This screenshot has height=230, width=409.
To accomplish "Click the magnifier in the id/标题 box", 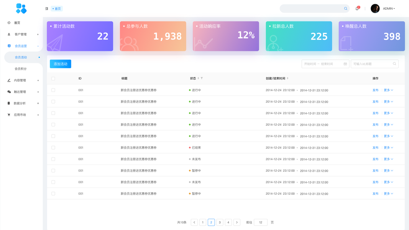I will 394,64.
